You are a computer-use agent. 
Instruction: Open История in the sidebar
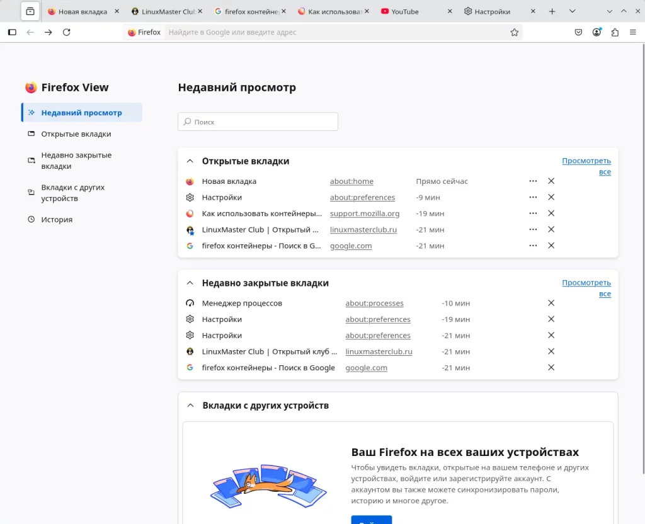click(82, 220)
